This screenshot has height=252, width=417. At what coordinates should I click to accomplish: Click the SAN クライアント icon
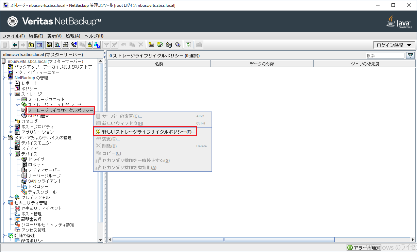pyautogui.click(x=24, y=181)
